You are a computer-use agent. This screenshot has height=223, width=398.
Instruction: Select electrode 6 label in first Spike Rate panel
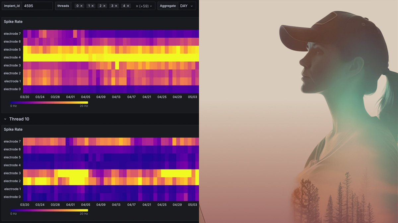(12, 42)
